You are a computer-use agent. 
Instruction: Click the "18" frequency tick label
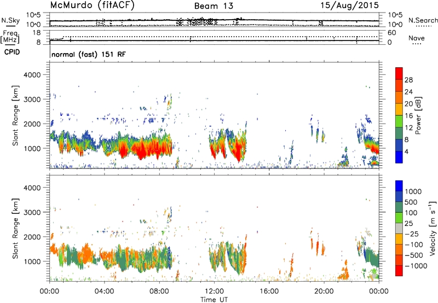(37, 33)
